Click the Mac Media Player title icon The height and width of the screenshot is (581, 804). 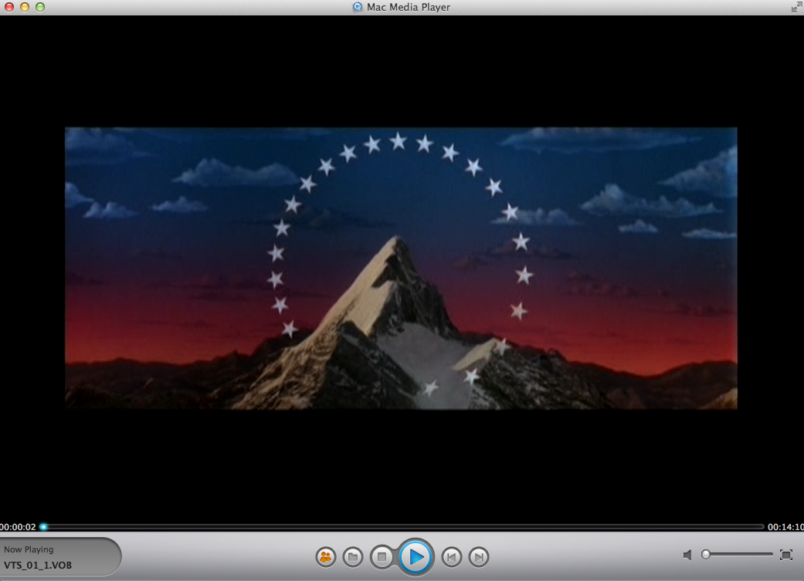(x=358, y=7)
